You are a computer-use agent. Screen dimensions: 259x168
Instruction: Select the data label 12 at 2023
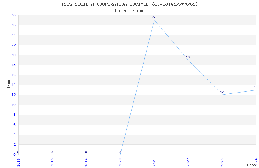pyautogui.click(x=222, y=92)
